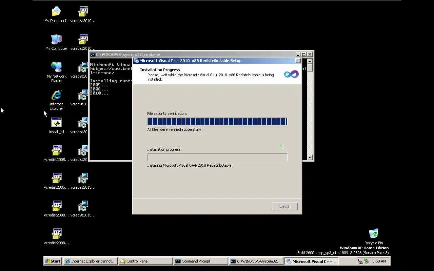Image resolution: width=434 pixels, height=271 pixels.
Task: Select the My Network Places icon
Action: point(56,72)
